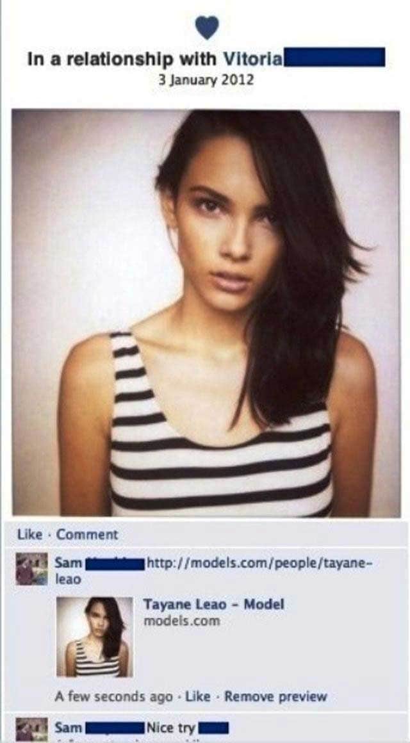This screenshot has height=743, width=410.
Task: Open the large striped-top portrait photo
Action: (206, 313)
